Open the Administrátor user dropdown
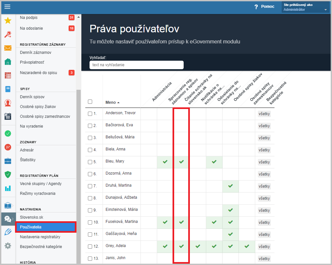The image size is (332, 265). (305, 7)
